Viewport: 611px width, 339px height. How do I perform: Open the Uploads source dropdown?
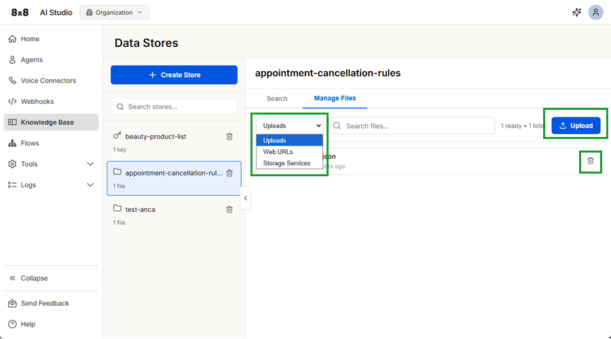tap(289, 125)
